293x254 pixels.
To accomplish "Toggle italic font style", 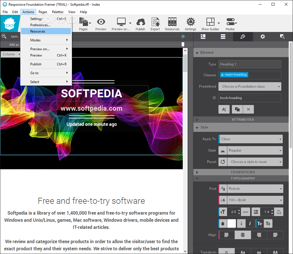I will [250, 223].
